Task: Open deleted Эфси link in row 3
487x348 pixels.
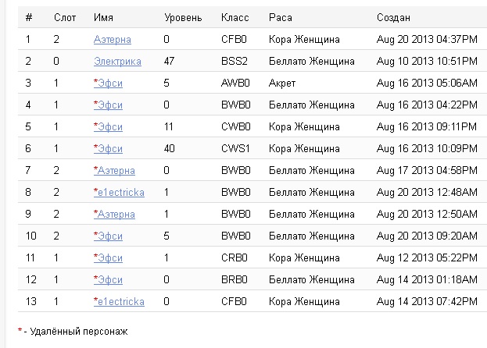Action: (x=108, y=83)
